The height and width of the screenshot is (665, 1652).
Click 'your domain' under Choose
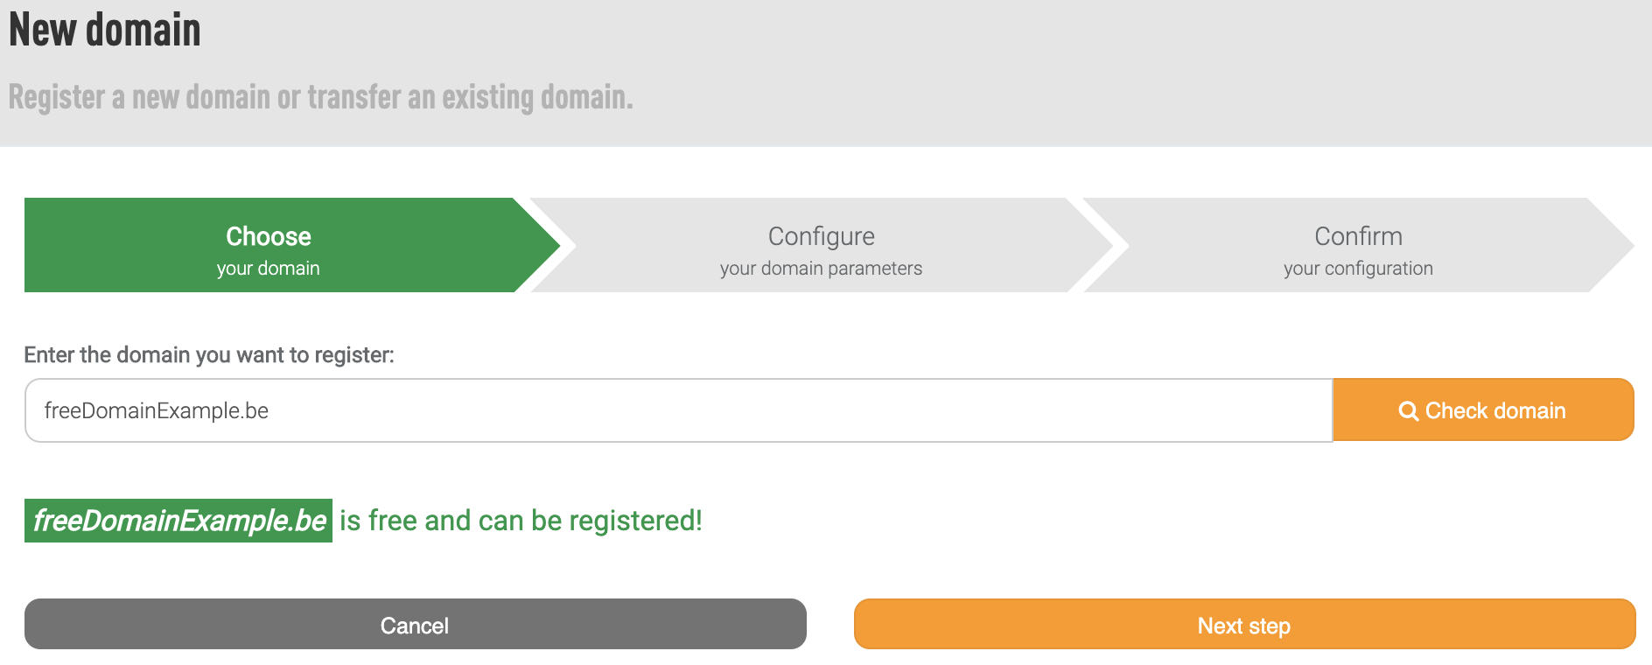[269, 269]
